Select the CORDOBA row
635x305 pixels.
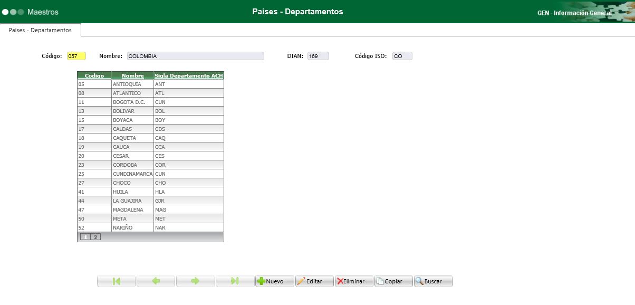pyautogui.click(x=150, y=165)
